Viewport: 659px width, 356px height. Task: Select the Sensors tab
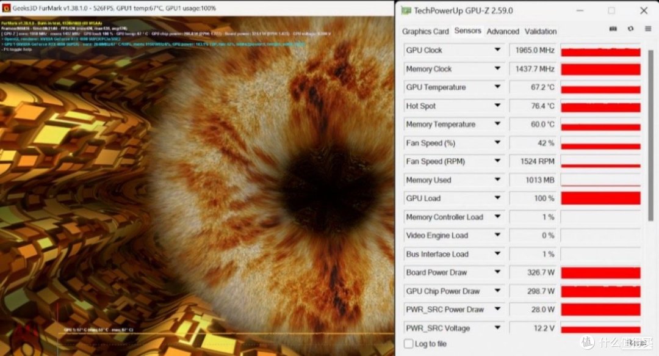coord(468,31)
